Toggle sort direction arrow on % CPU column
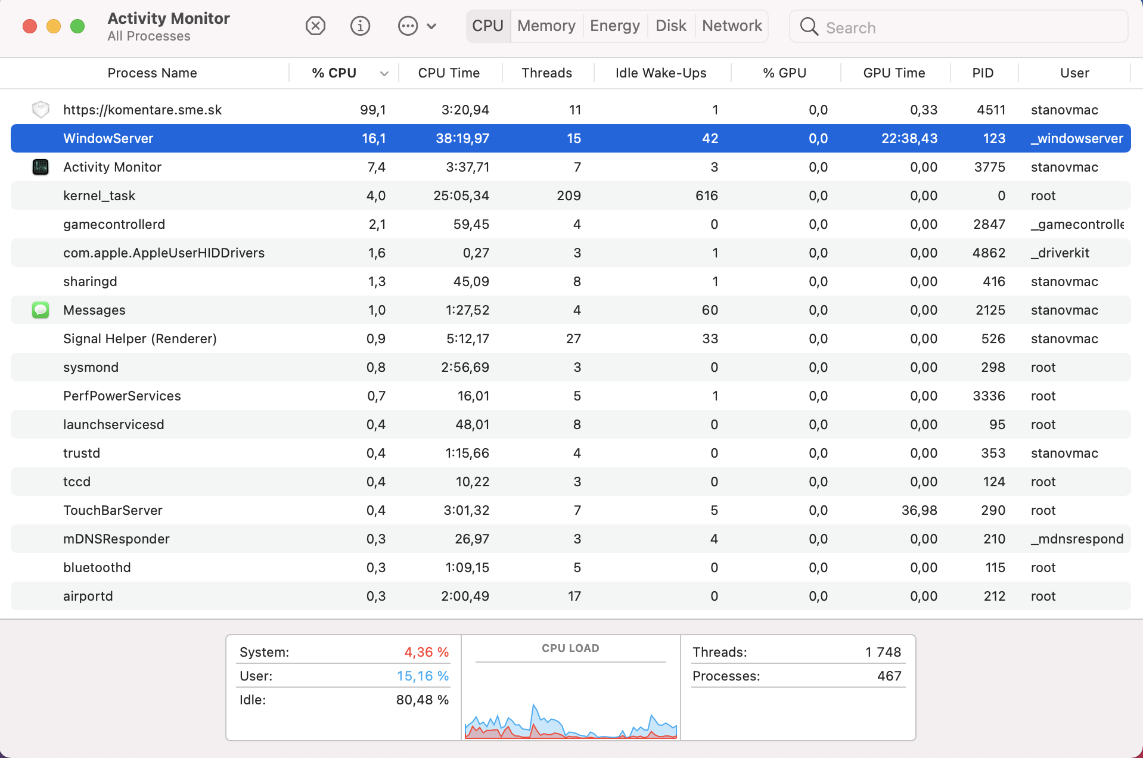The image size is (1143, 758). [384, 73]
